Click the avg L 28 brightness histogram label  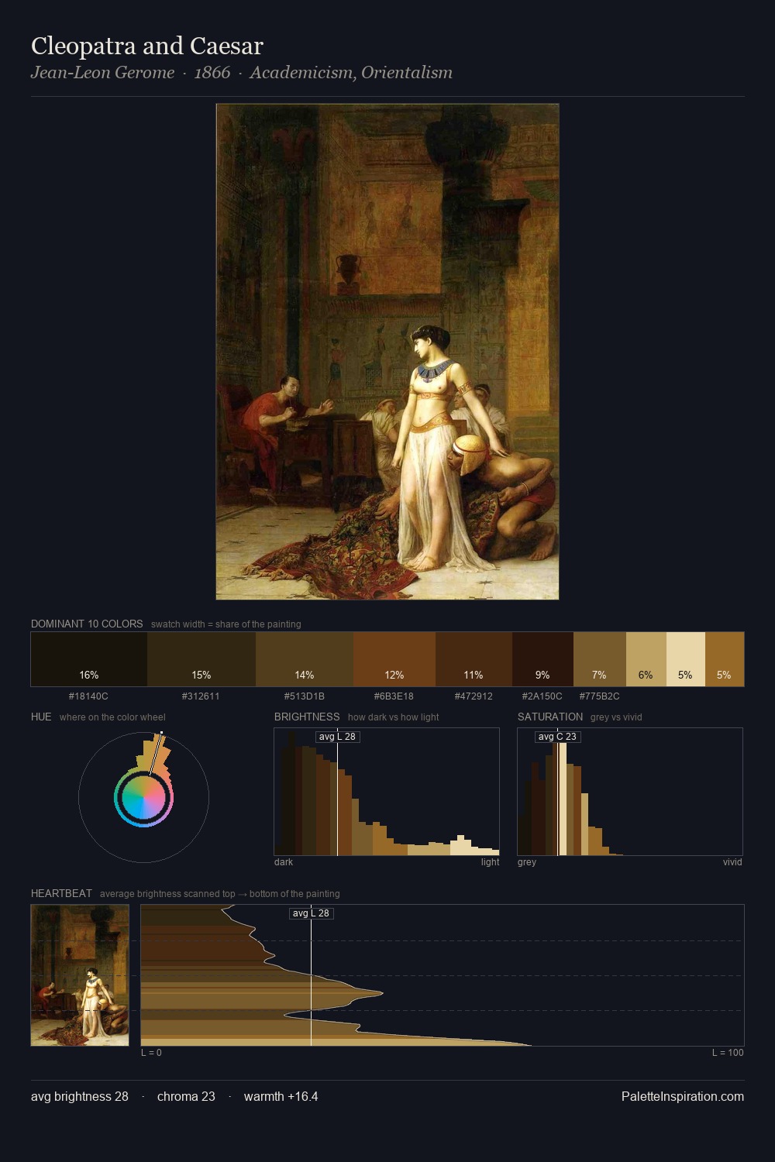click(337, 737)
